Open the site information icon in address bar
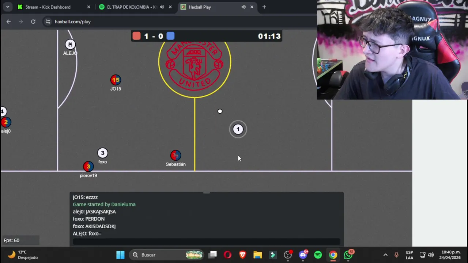The height and width of the screenshot is (263, 468). click(48, 22)
